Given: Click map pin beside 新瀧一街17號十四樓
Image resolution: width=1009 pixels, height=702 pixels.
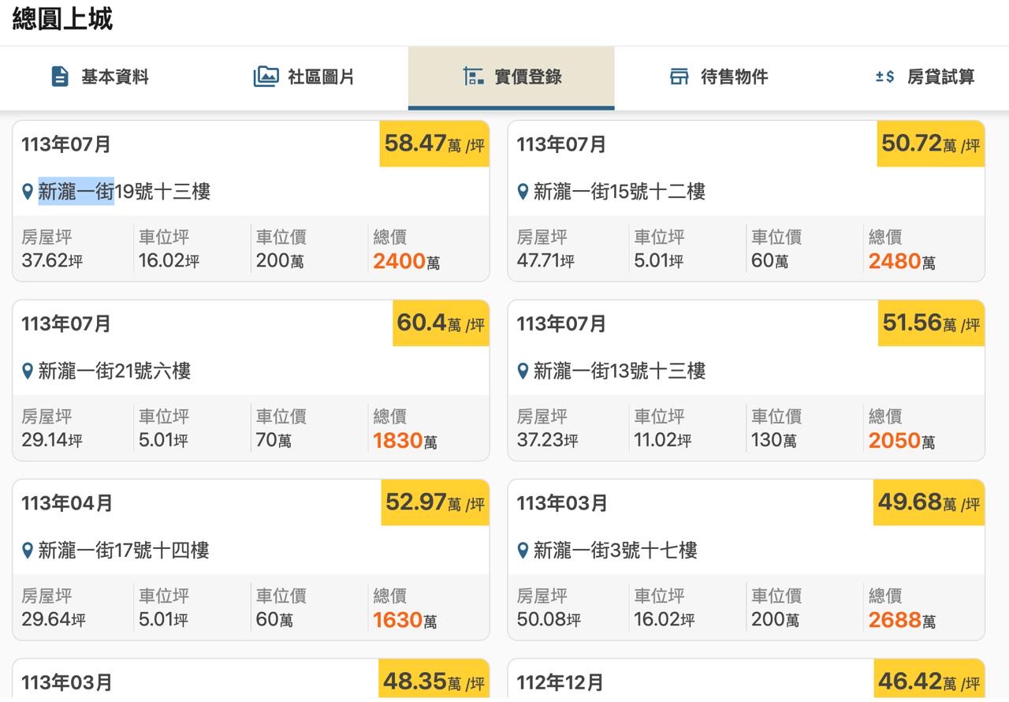Looking at the screenshot, I should click(x=28, y=551).
